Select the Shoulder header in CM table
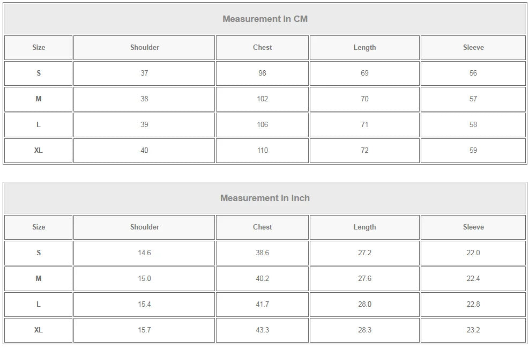Viewport: 529px width, 348px height. click(144, 48)
